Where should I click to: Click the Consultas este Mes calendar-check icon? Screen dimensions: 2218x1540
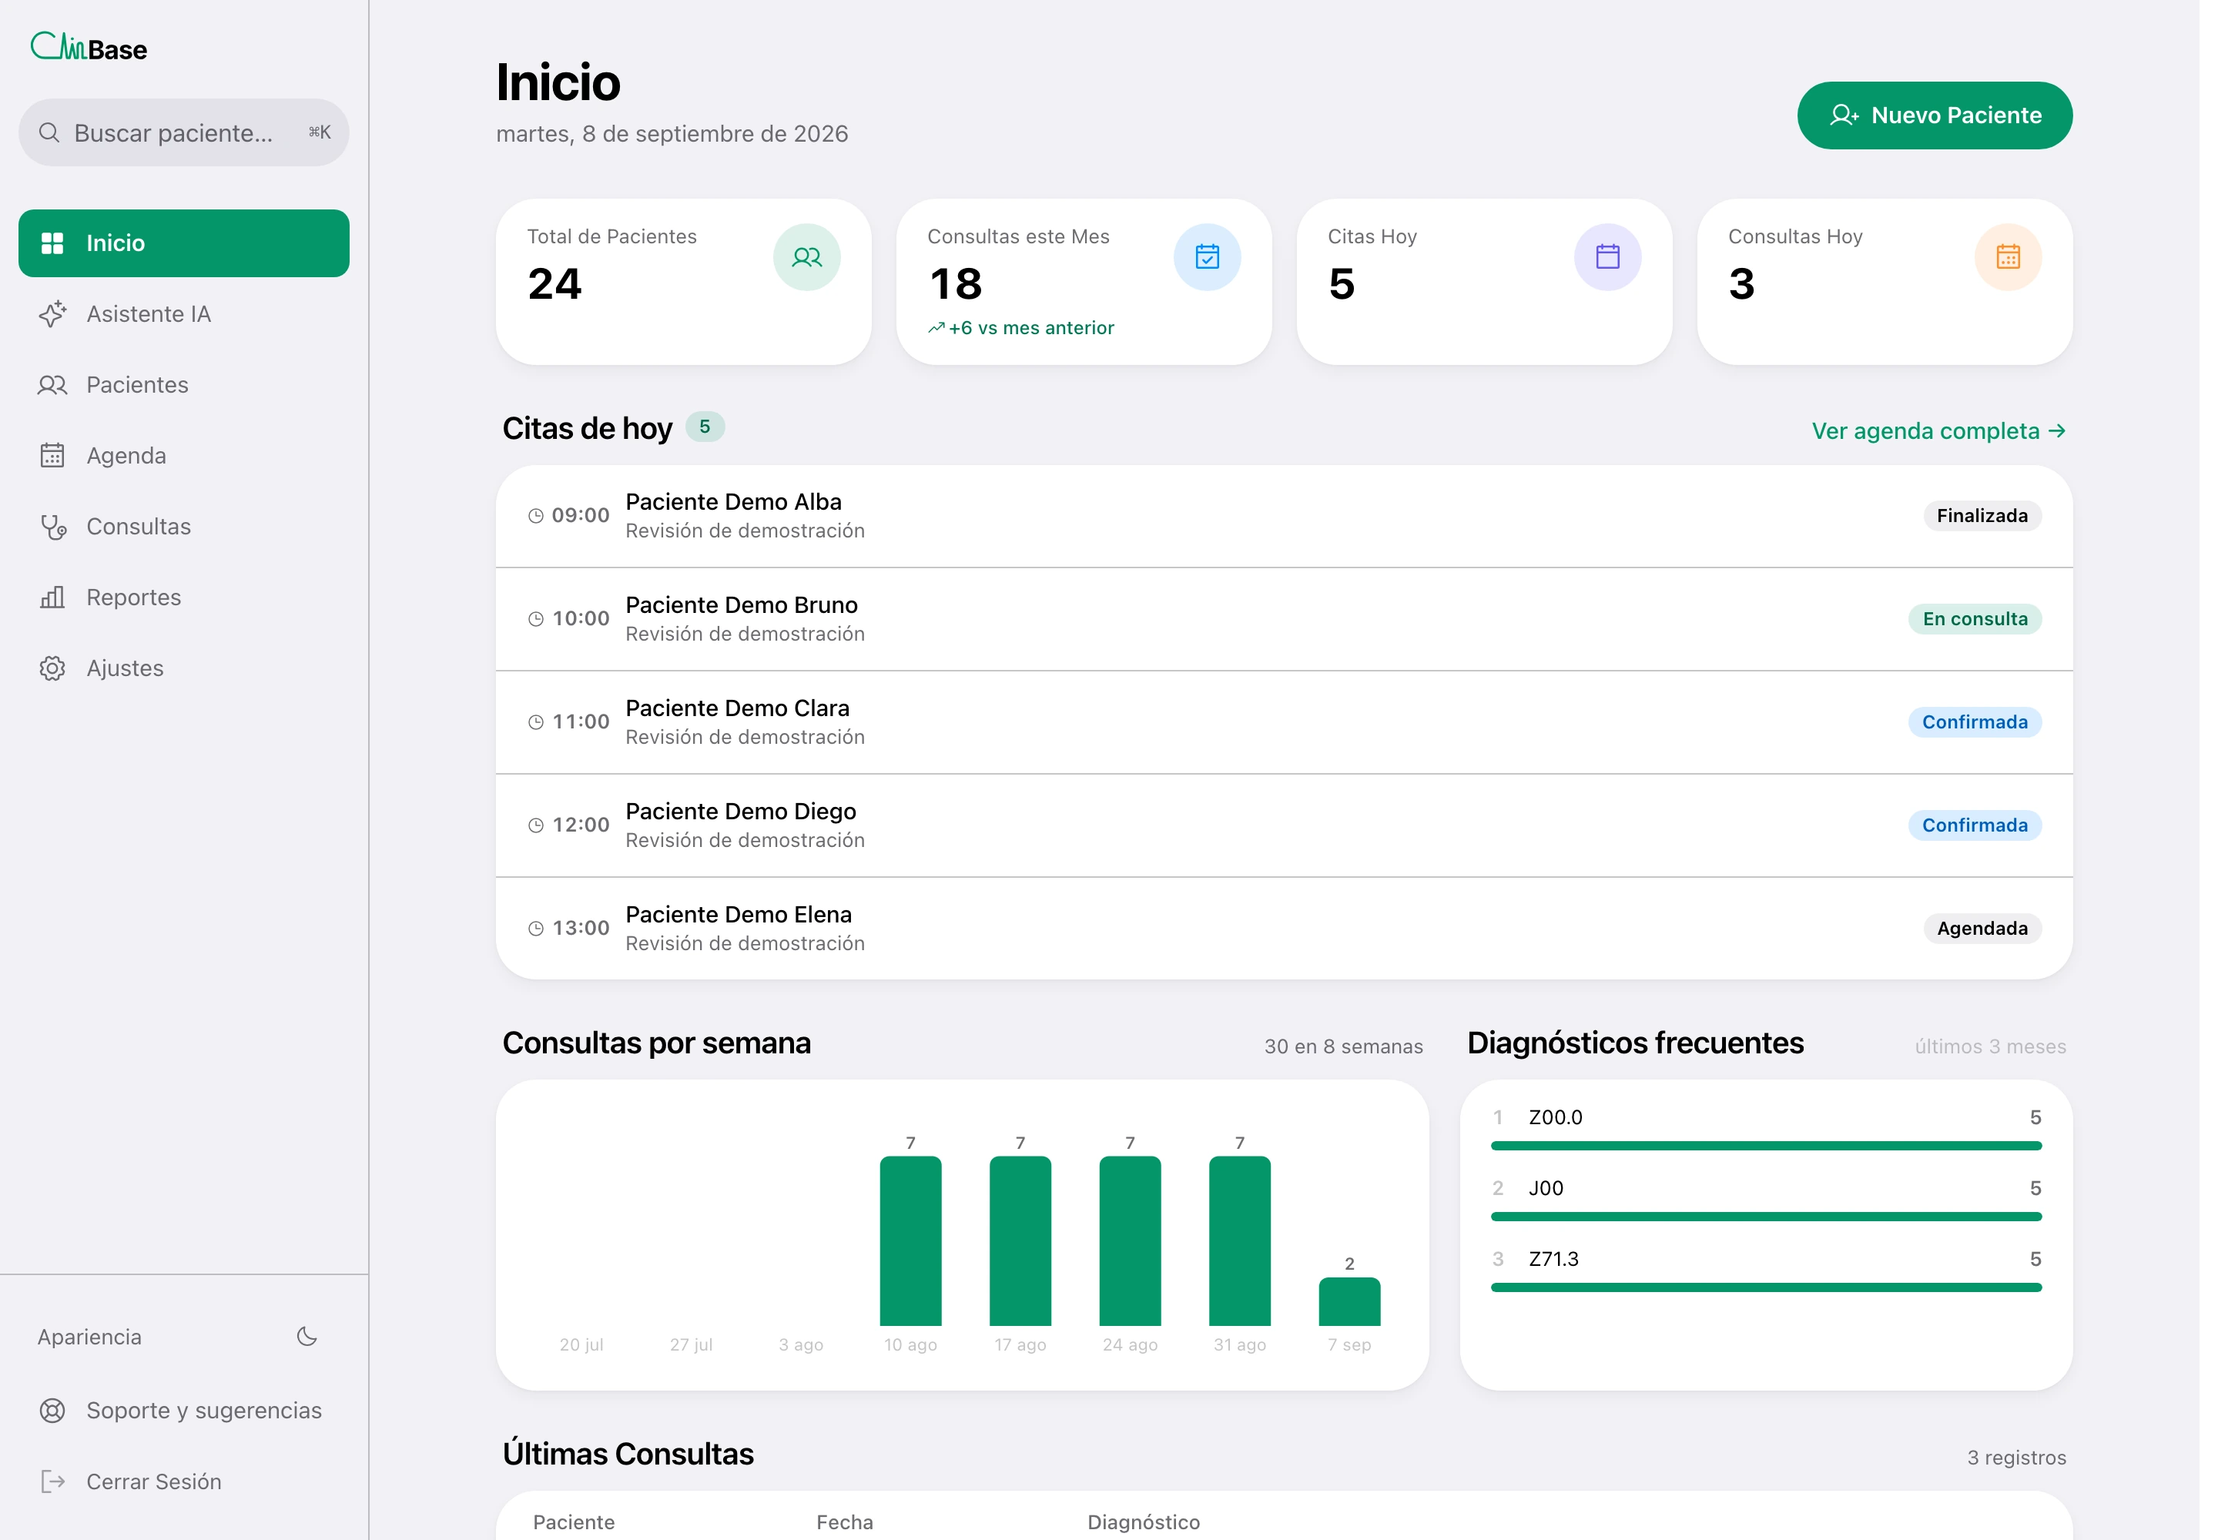(1208, 256)
